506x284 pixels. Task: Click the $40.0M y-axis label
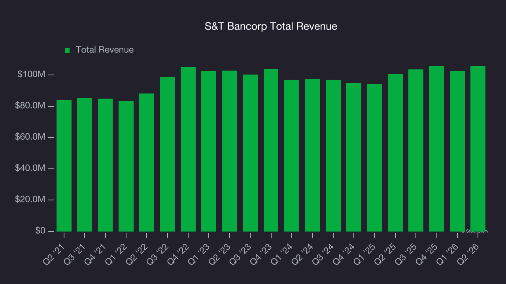pyautogui.click(x=30, y=168)
